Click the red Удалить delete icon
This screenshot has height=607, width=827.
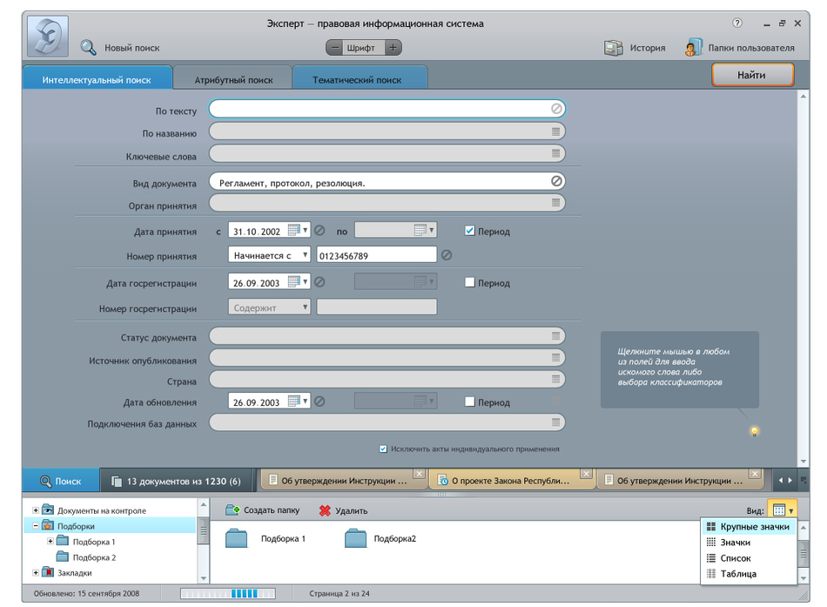[325, 511]
